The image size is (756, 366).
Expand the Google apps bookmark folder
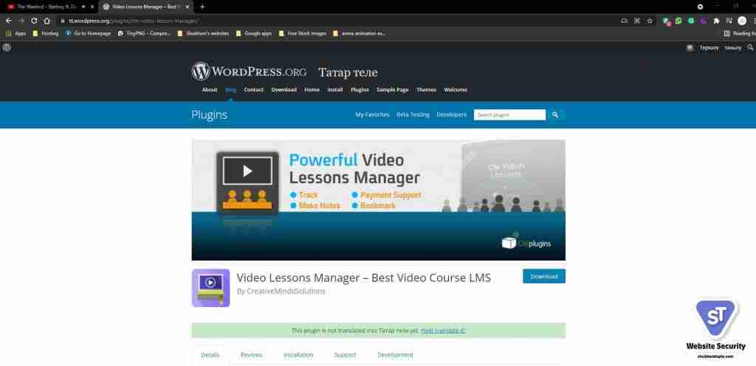point(254,34)
